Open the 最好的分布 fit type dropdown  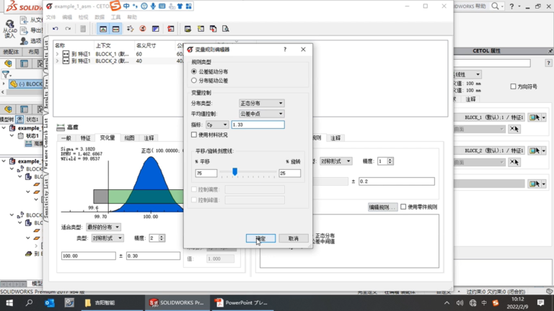pyautogui.click(x=103, y=227)
